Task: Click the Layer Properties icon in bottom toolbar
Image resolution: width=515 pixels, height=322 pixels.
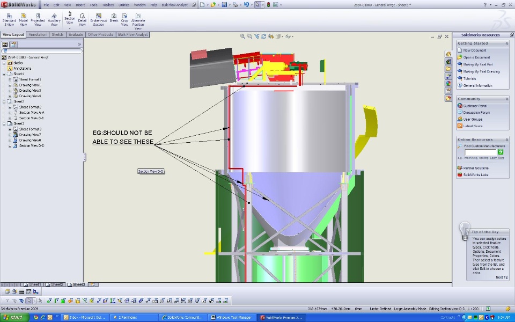Action: 8,291
